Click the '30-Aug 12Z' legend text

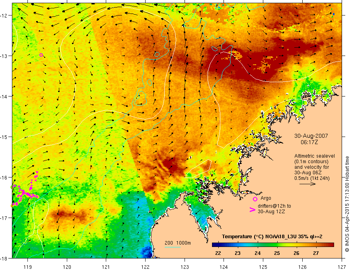tap(271, 212)
